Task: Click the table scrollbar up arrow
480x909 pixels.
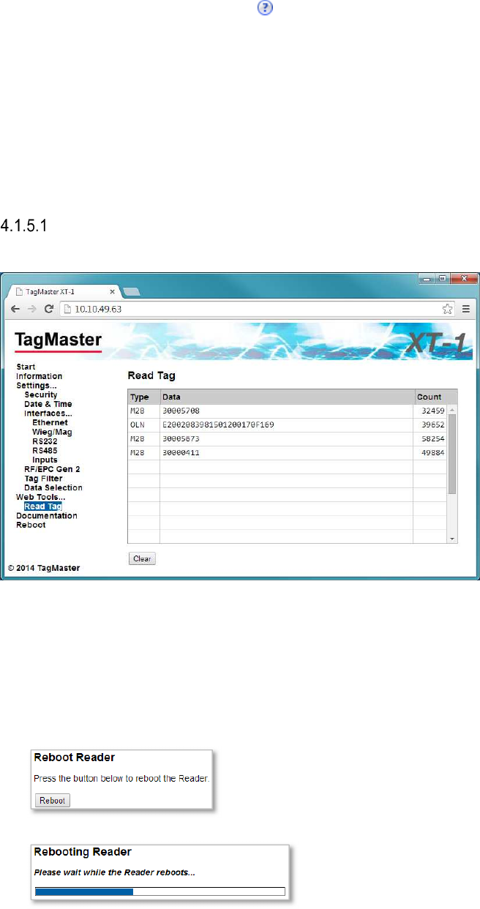Action: [452, 409]
